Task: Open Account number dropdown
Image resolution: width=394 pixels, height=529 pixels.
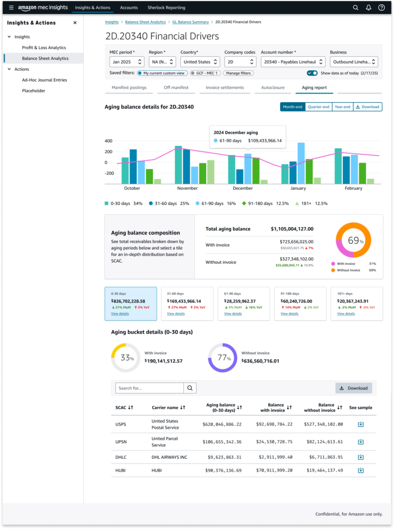Action: point(293,62)
